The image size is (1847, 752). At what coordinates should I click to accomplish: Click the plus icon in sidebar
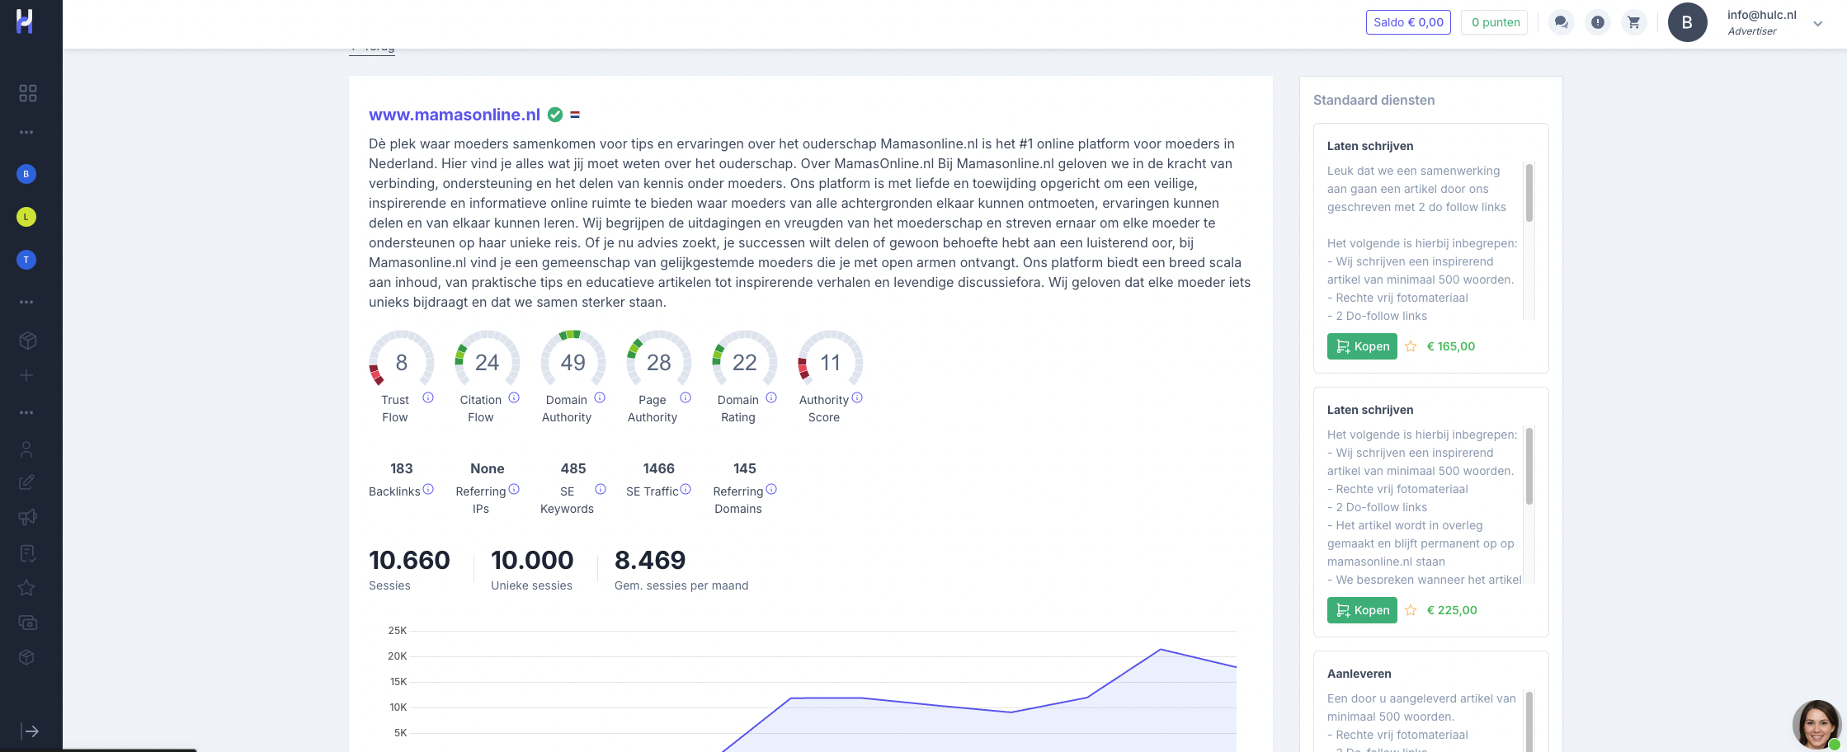(26, 375)
